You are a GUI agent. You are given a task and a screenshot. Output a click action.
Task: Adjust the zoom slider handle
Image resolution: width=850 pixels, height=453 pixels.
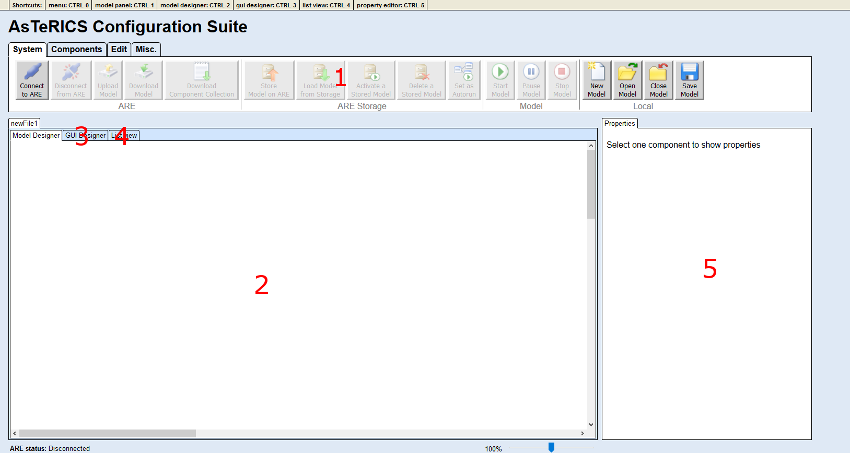[551, 447]
